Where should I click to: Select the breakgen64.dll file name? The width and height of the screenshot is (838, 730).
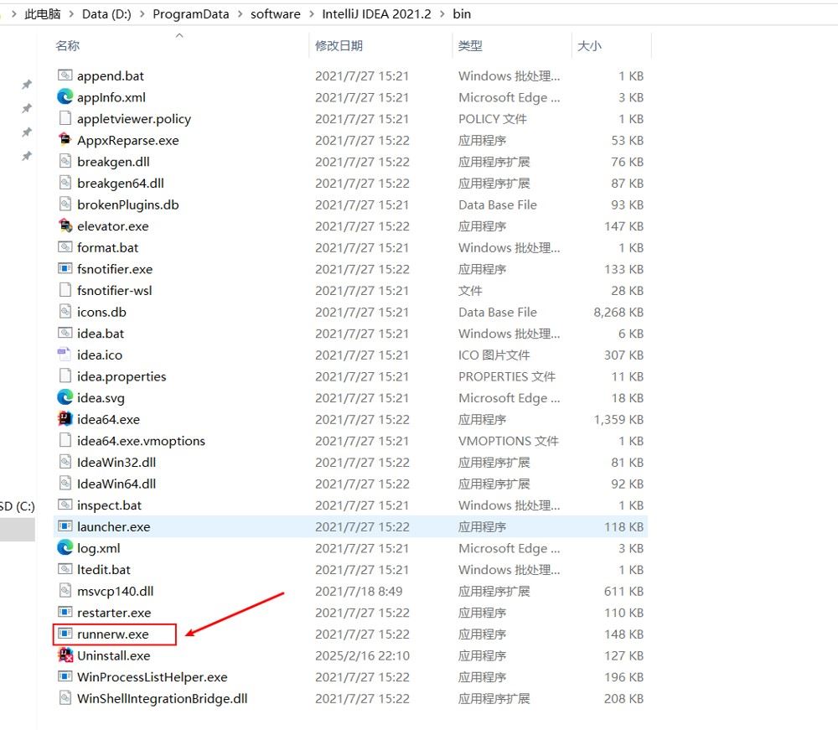[120, 183]
